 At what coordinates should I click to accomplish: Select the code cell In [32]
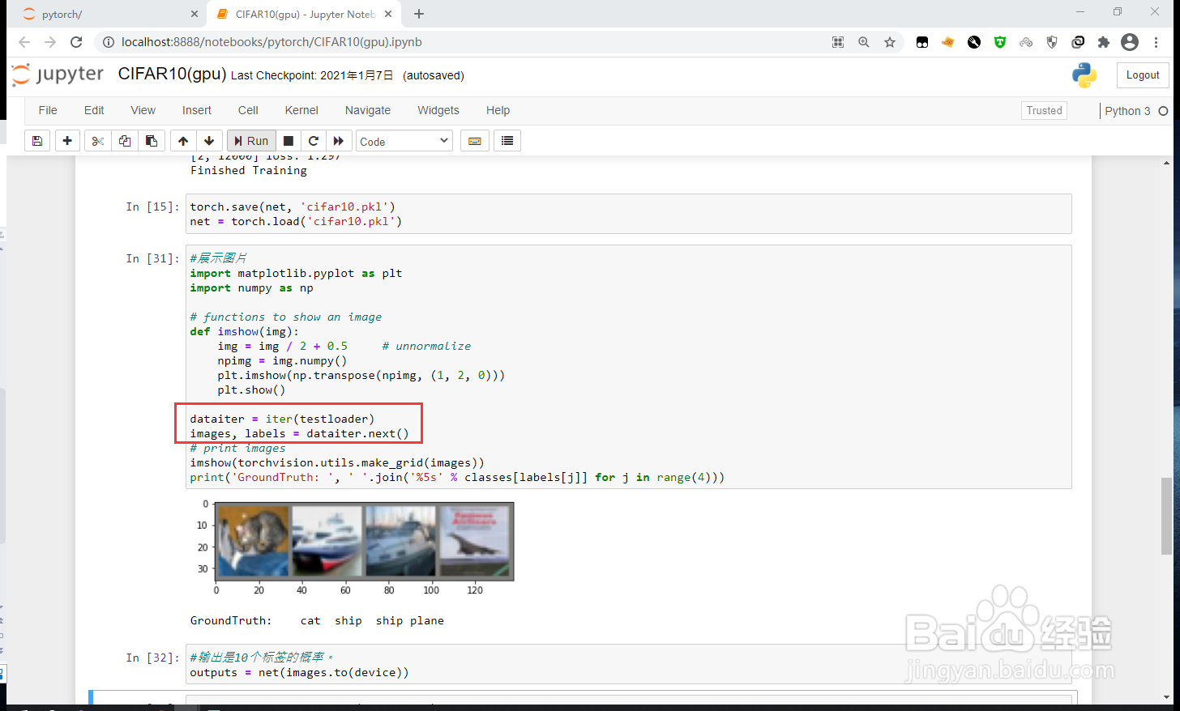click(x=629, y=665)
